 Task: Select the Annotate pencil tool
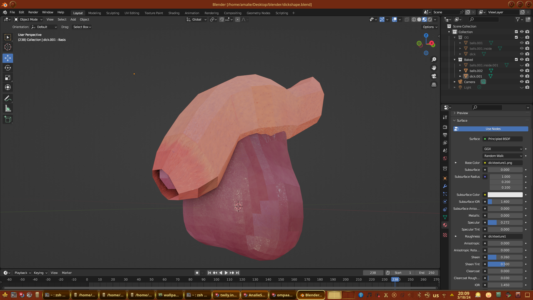click(8, 99)
